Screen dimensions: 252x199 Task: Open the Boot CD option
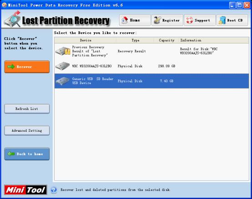(232, 20)
